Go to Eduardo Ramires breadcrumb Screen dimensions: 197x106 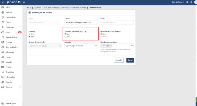click(x=79, y=8)
